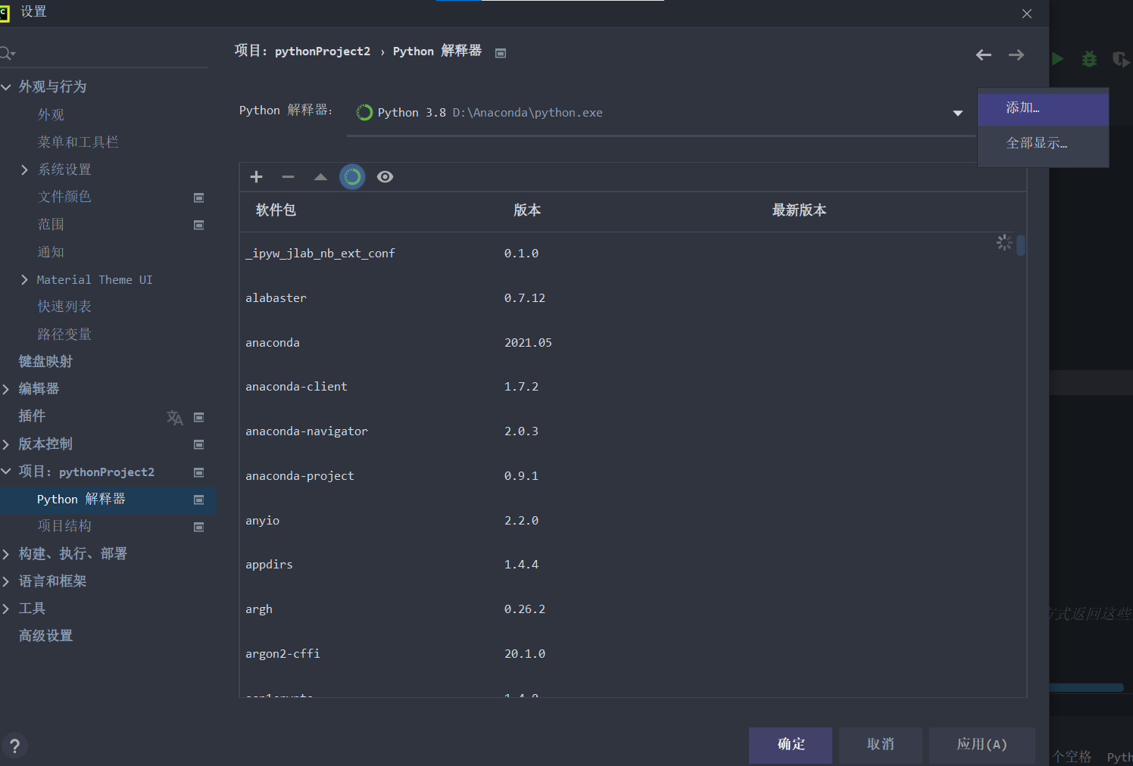
Task: Click the upgrade package up-arrow icon
Action: click(320, 177)
